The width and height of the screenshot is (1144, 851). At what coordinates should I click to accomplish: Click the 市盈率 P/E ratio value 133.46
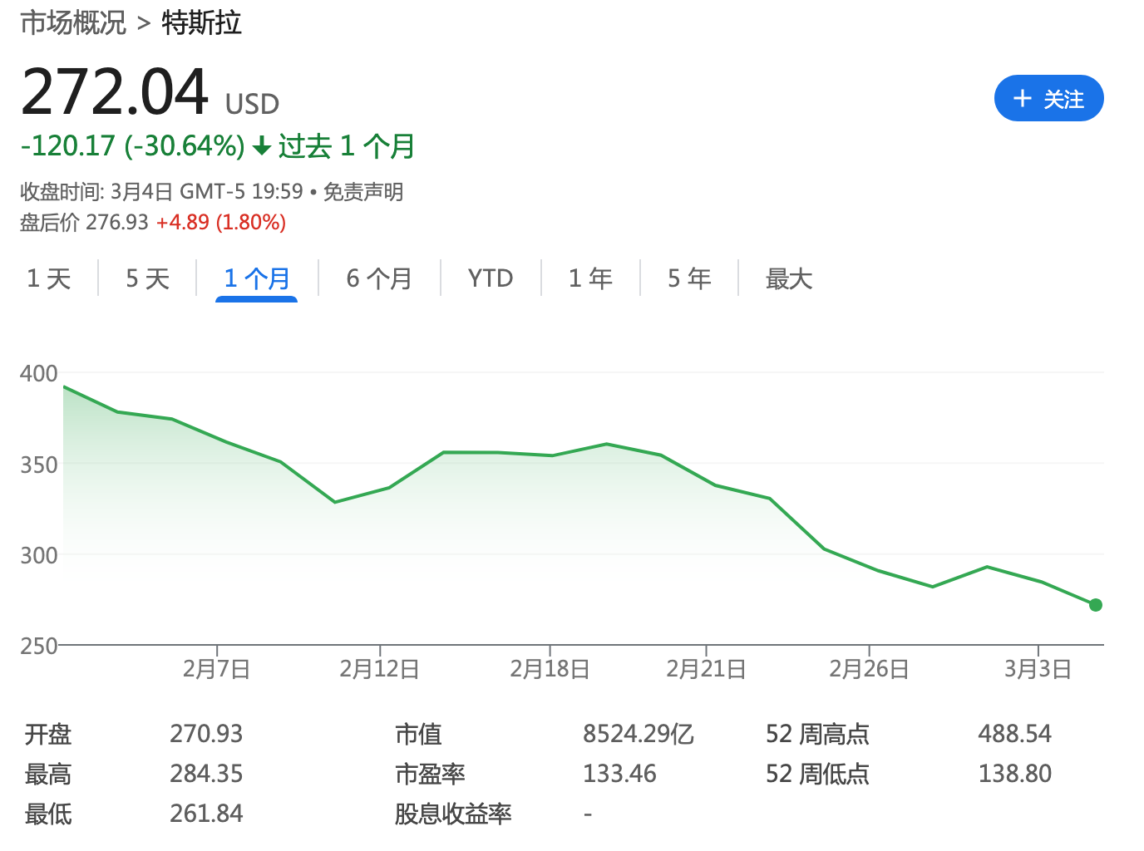click(619, 774)
